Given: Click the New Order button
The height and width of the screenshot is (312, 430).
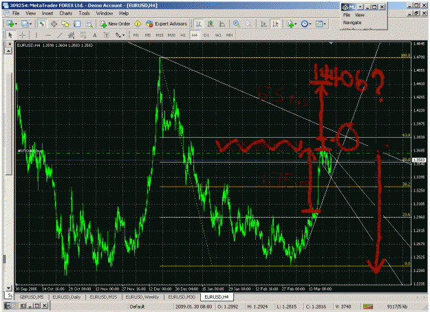Looking at the screenshot, I should point(115,24).
